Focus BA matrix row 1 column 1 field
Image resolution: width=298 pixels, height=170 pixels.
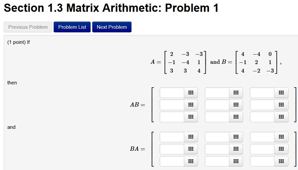[x=172, y=137]
